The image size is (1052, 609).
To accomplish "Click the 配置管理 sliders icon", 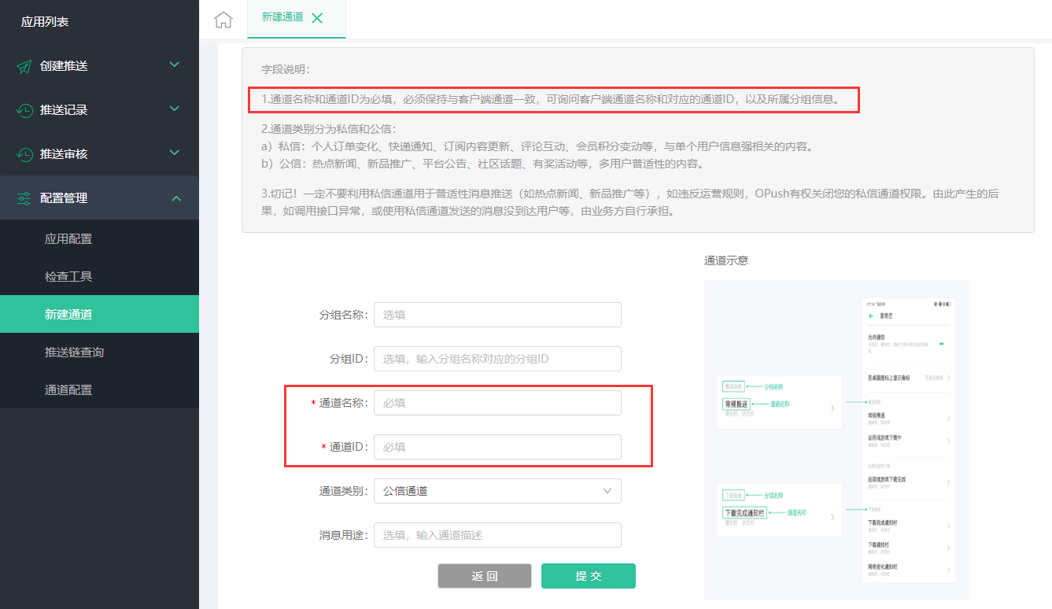I will (24, 198).
